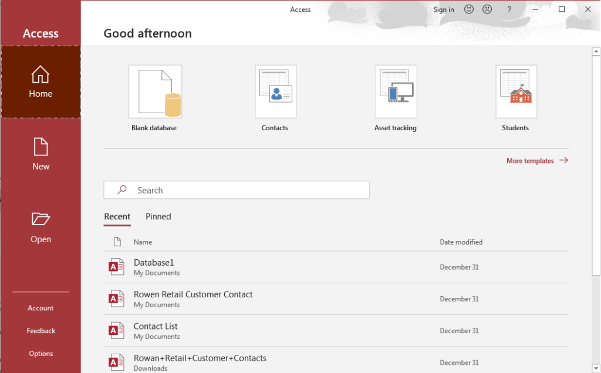The image size is (601, 373).
Task: Open the Database1 recent file
Action: pos(154,263)
